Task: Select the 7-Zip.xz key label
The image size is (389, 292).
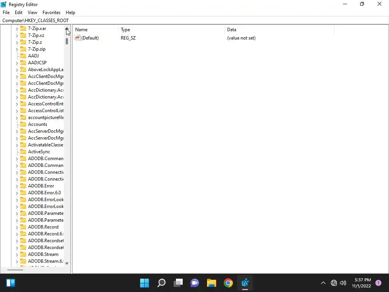Action: (x=36, y=35)
